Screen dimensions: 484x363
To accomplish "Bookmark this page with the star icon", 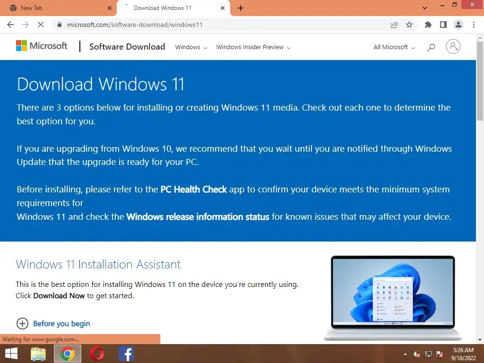I will pyautogui.click(x=409, y=25).
